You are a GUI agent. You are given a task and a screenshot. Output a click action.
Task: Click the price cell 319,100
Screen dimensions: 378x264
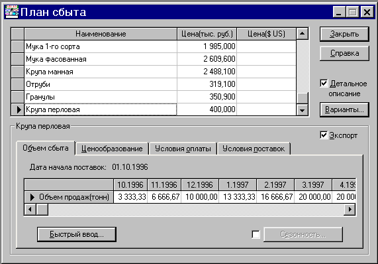(x=207, y=84)
